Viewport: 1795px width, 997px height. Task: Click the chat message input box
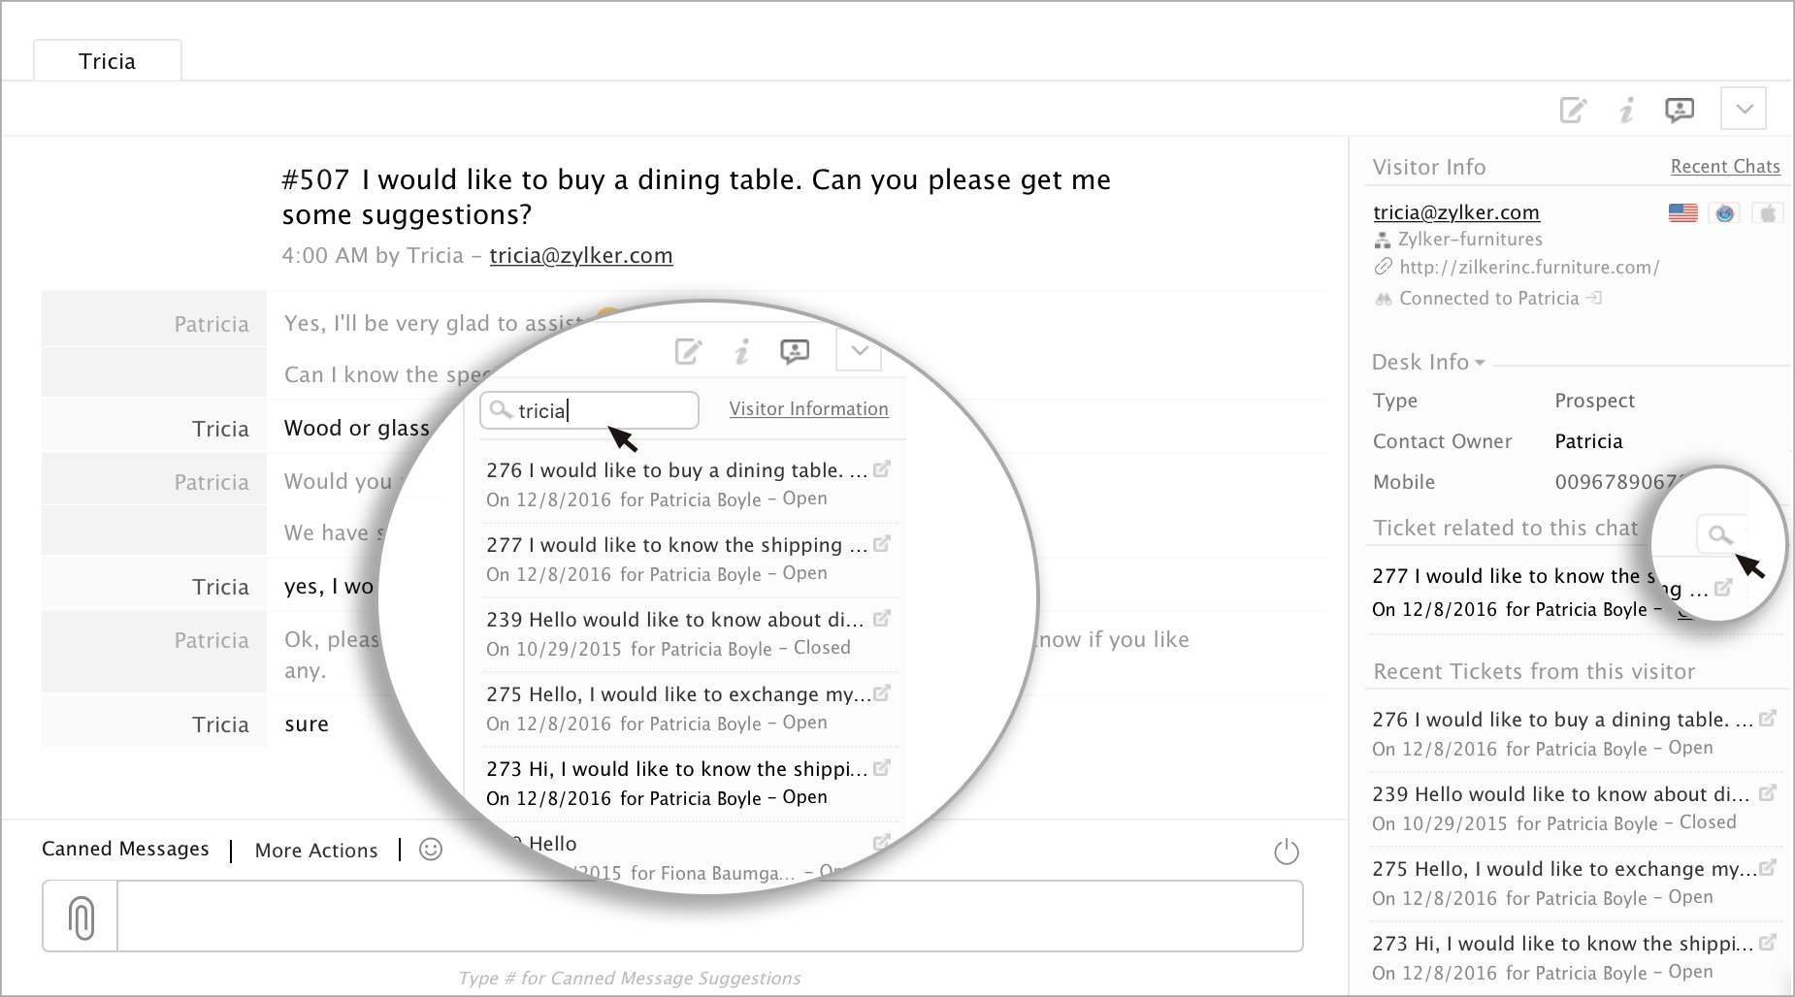coord(708,917)
